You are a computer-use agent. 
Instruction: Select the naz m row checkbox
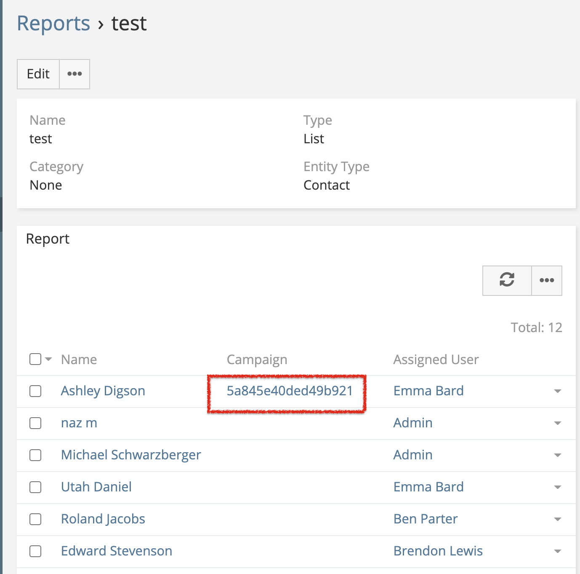[35, 423]
